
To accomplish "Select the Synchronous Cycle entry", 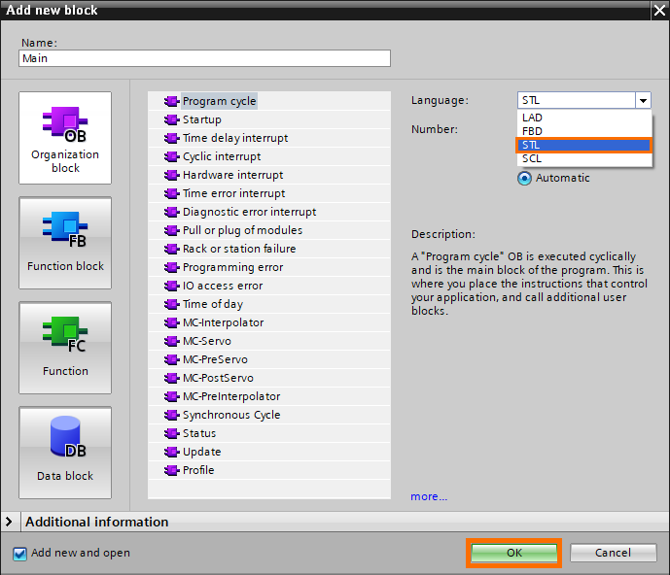I will click(269, 415).
